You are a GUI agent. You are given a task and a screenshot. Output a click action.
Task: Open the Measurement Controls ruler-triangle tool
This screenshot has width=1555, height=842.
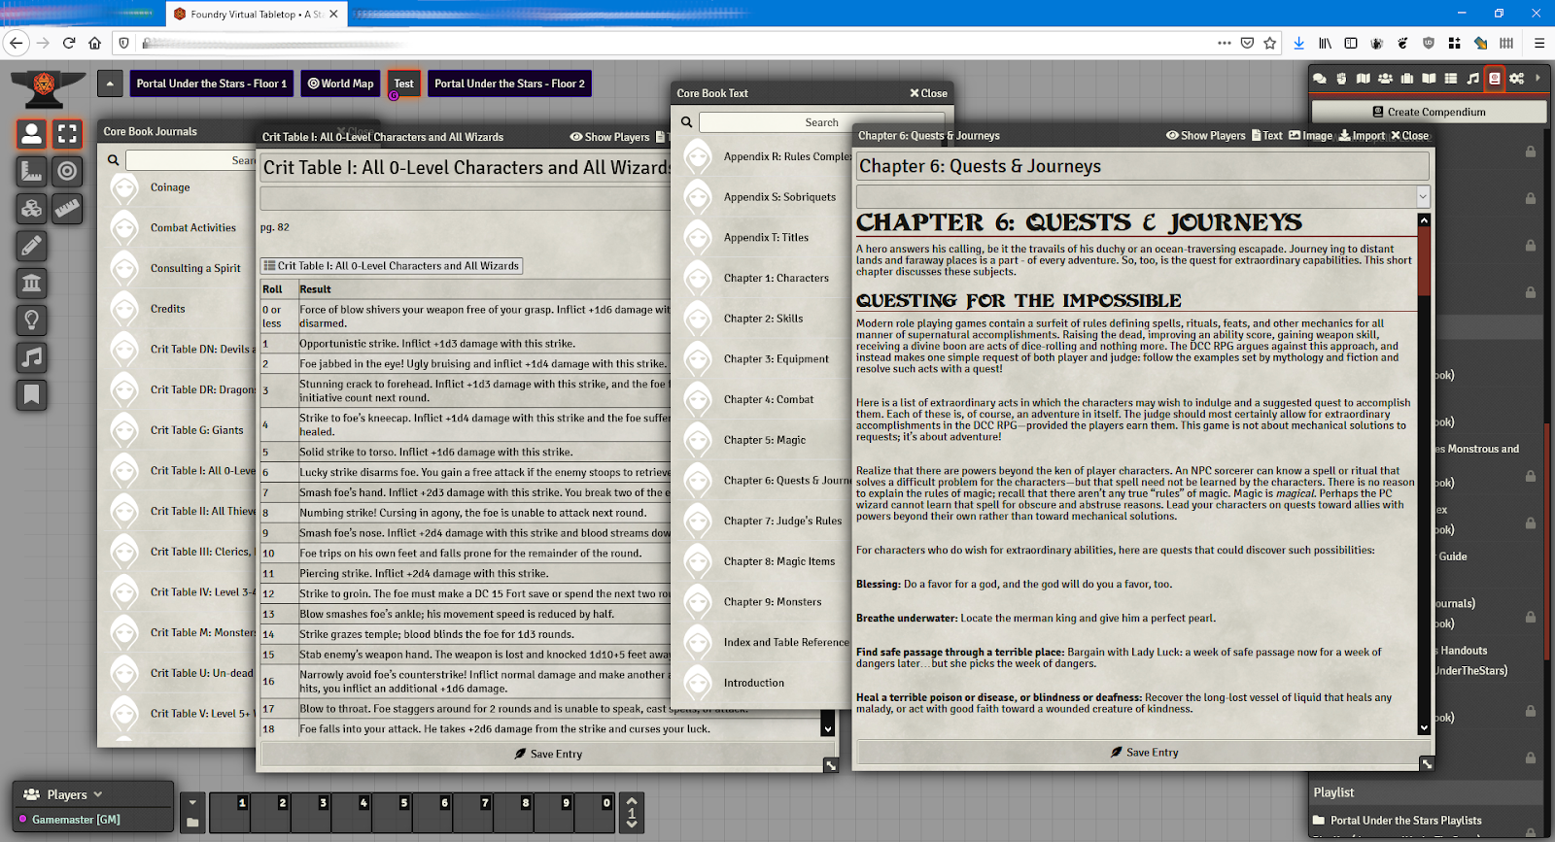pos(31,172)
